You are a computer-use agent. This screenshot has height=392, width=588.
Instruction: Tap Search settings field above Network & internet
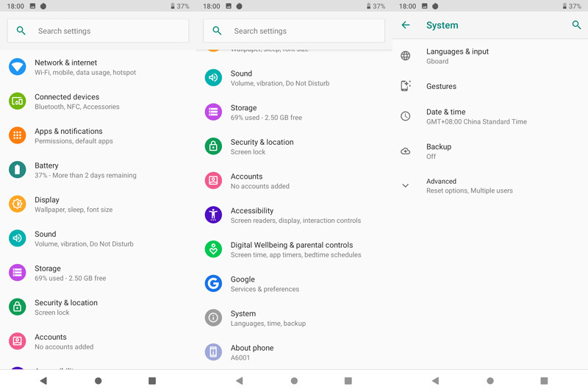click(x=98, y=31)
